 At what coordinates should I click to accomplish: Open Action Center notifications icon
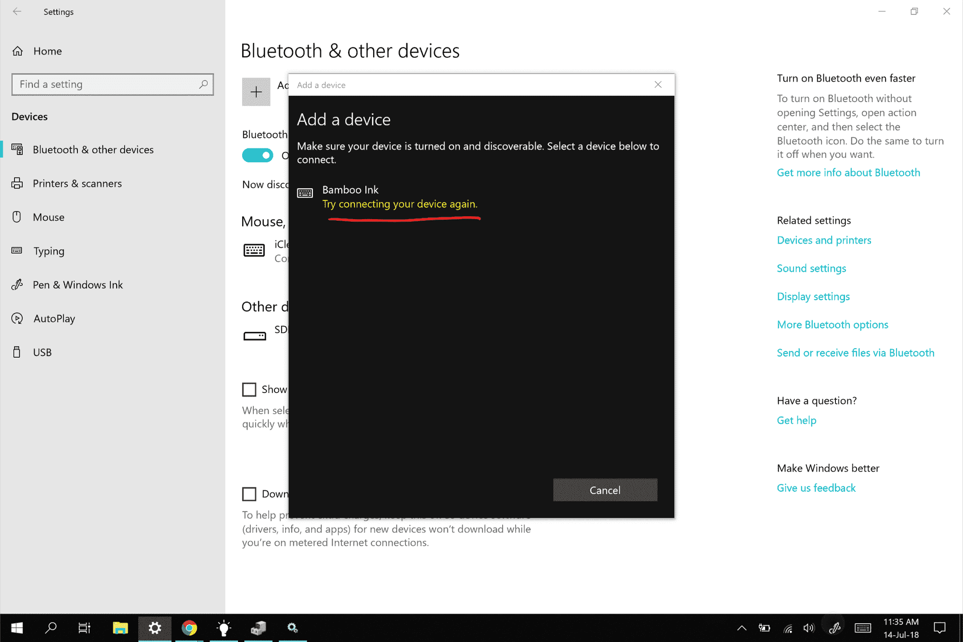point(939,628)
